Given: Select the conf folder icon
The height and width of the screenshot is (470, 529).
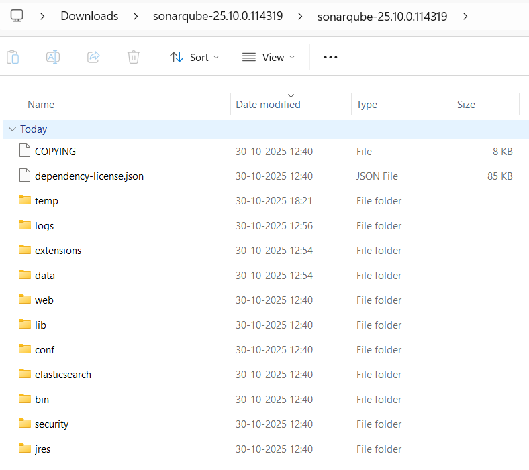Looking at the screenshot, I should coord(25,349).
